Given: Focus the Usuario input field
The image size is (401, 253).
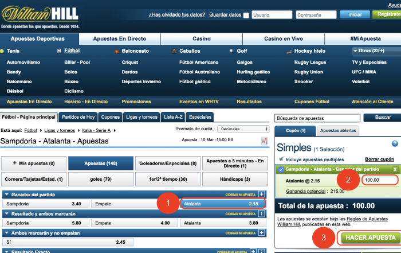Looking at the screenshot, I should point(272,15).
